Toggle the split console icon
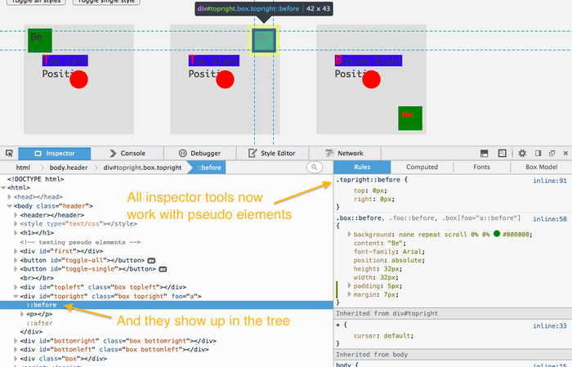 (484, 153)
